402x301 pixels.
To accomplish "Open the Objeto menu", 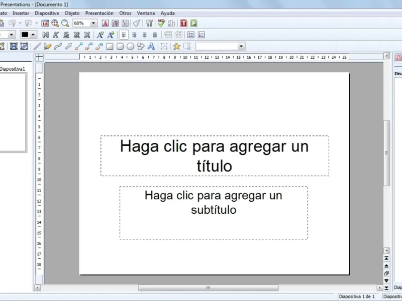I will click(72, 14).
